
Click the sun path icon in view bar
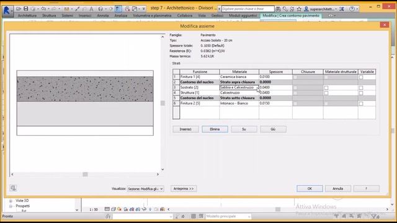[x=119, y=209]
